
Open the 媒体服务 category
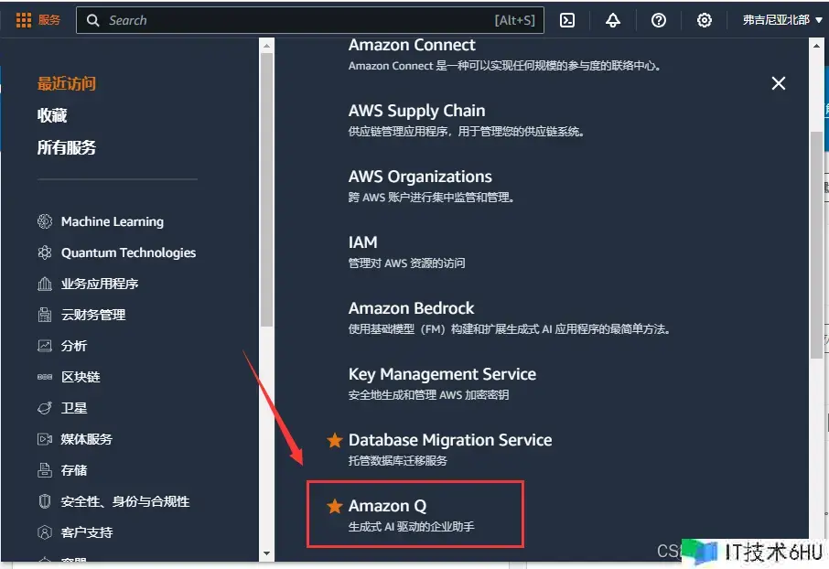tap(87, 439)
